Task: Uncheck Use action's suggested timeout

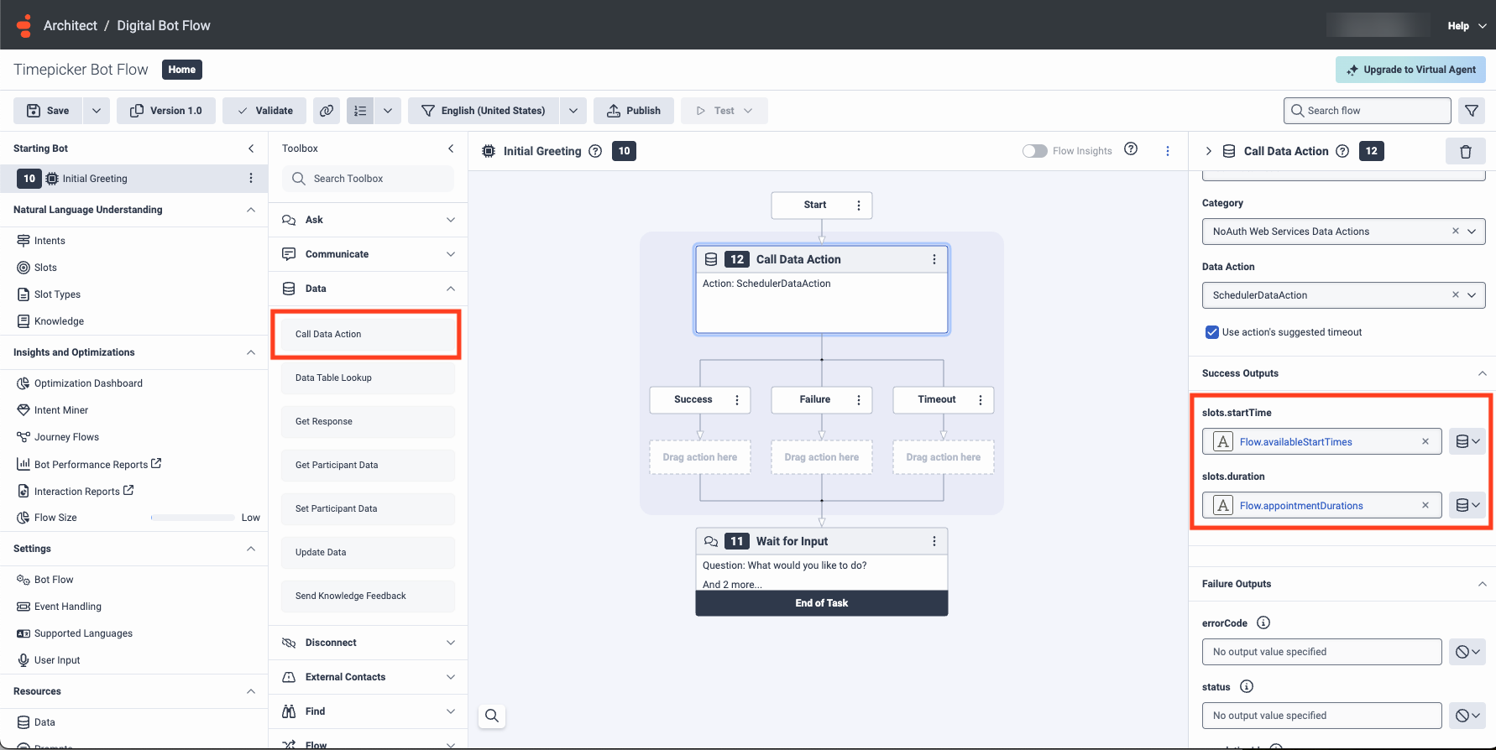Action: coord(1211,332)
